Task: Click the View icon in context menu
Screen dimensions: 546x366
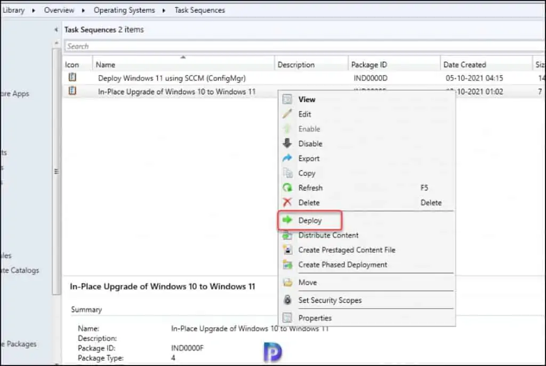Action: pyautogui.click(x=287, y=99)
